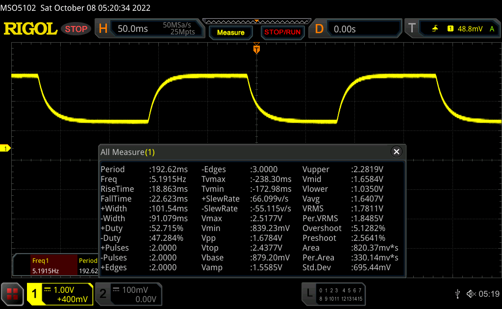Open the Measure menu
Image resolution: width=502 pixels, height=309 pixels.
pyautogui.click(x=230, y=32)
